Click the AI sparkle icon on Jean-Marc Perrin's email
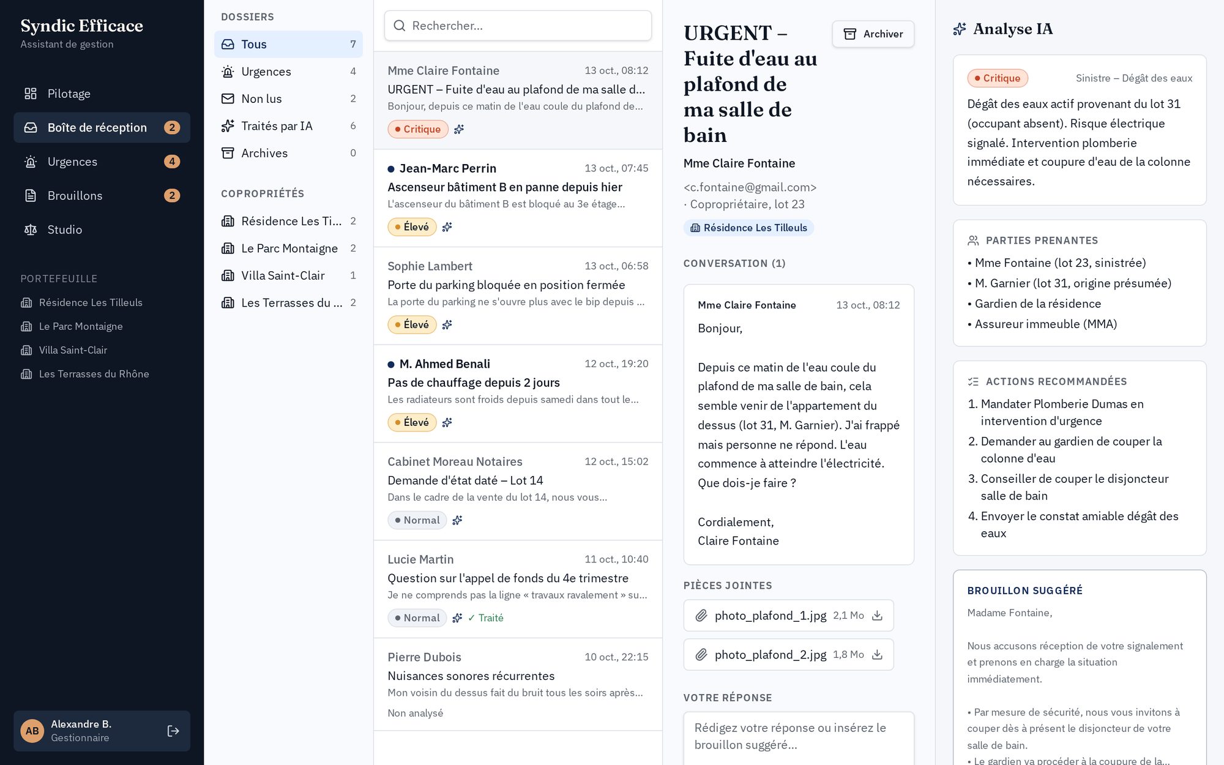Image resolution: width=1224 pixels, height=765 pixels. 447,227
